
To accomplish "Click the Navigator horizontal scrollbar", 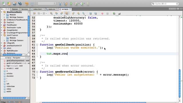I will (x=14, y=98).
